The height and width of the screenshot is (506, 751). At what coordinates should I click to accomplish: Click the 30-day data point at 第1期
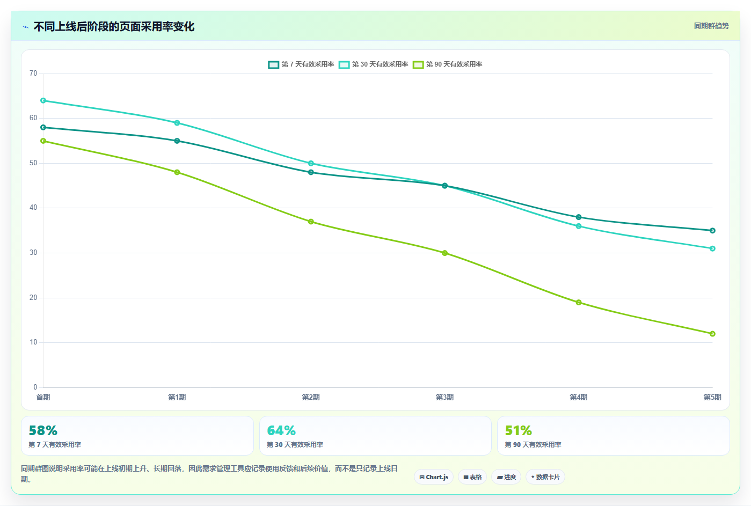[177, 123]
